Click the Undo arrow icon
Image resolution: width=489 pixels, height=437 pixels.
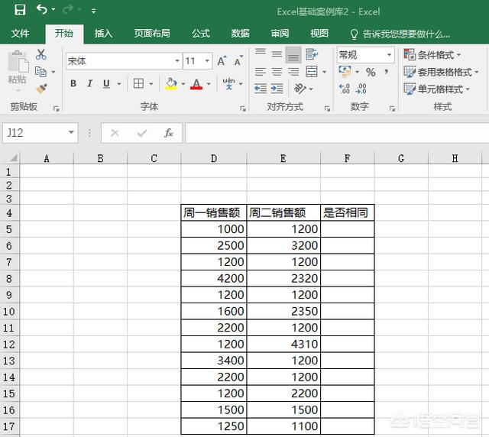tap(42, 9)
